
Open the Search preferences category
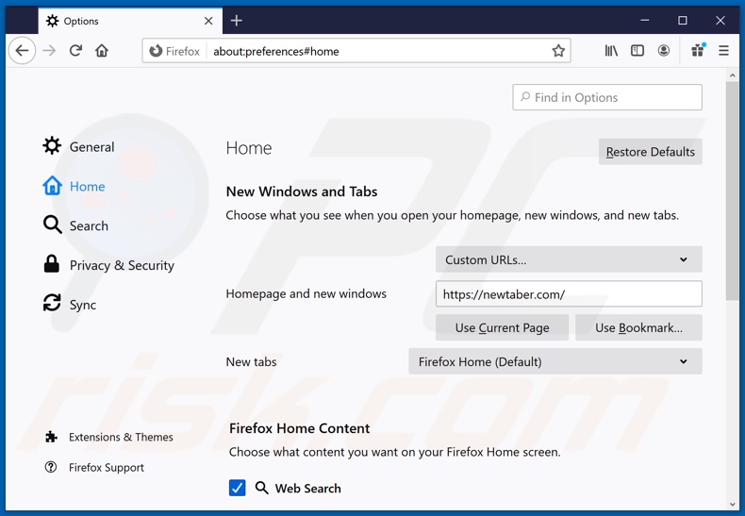tap(76, 225)
